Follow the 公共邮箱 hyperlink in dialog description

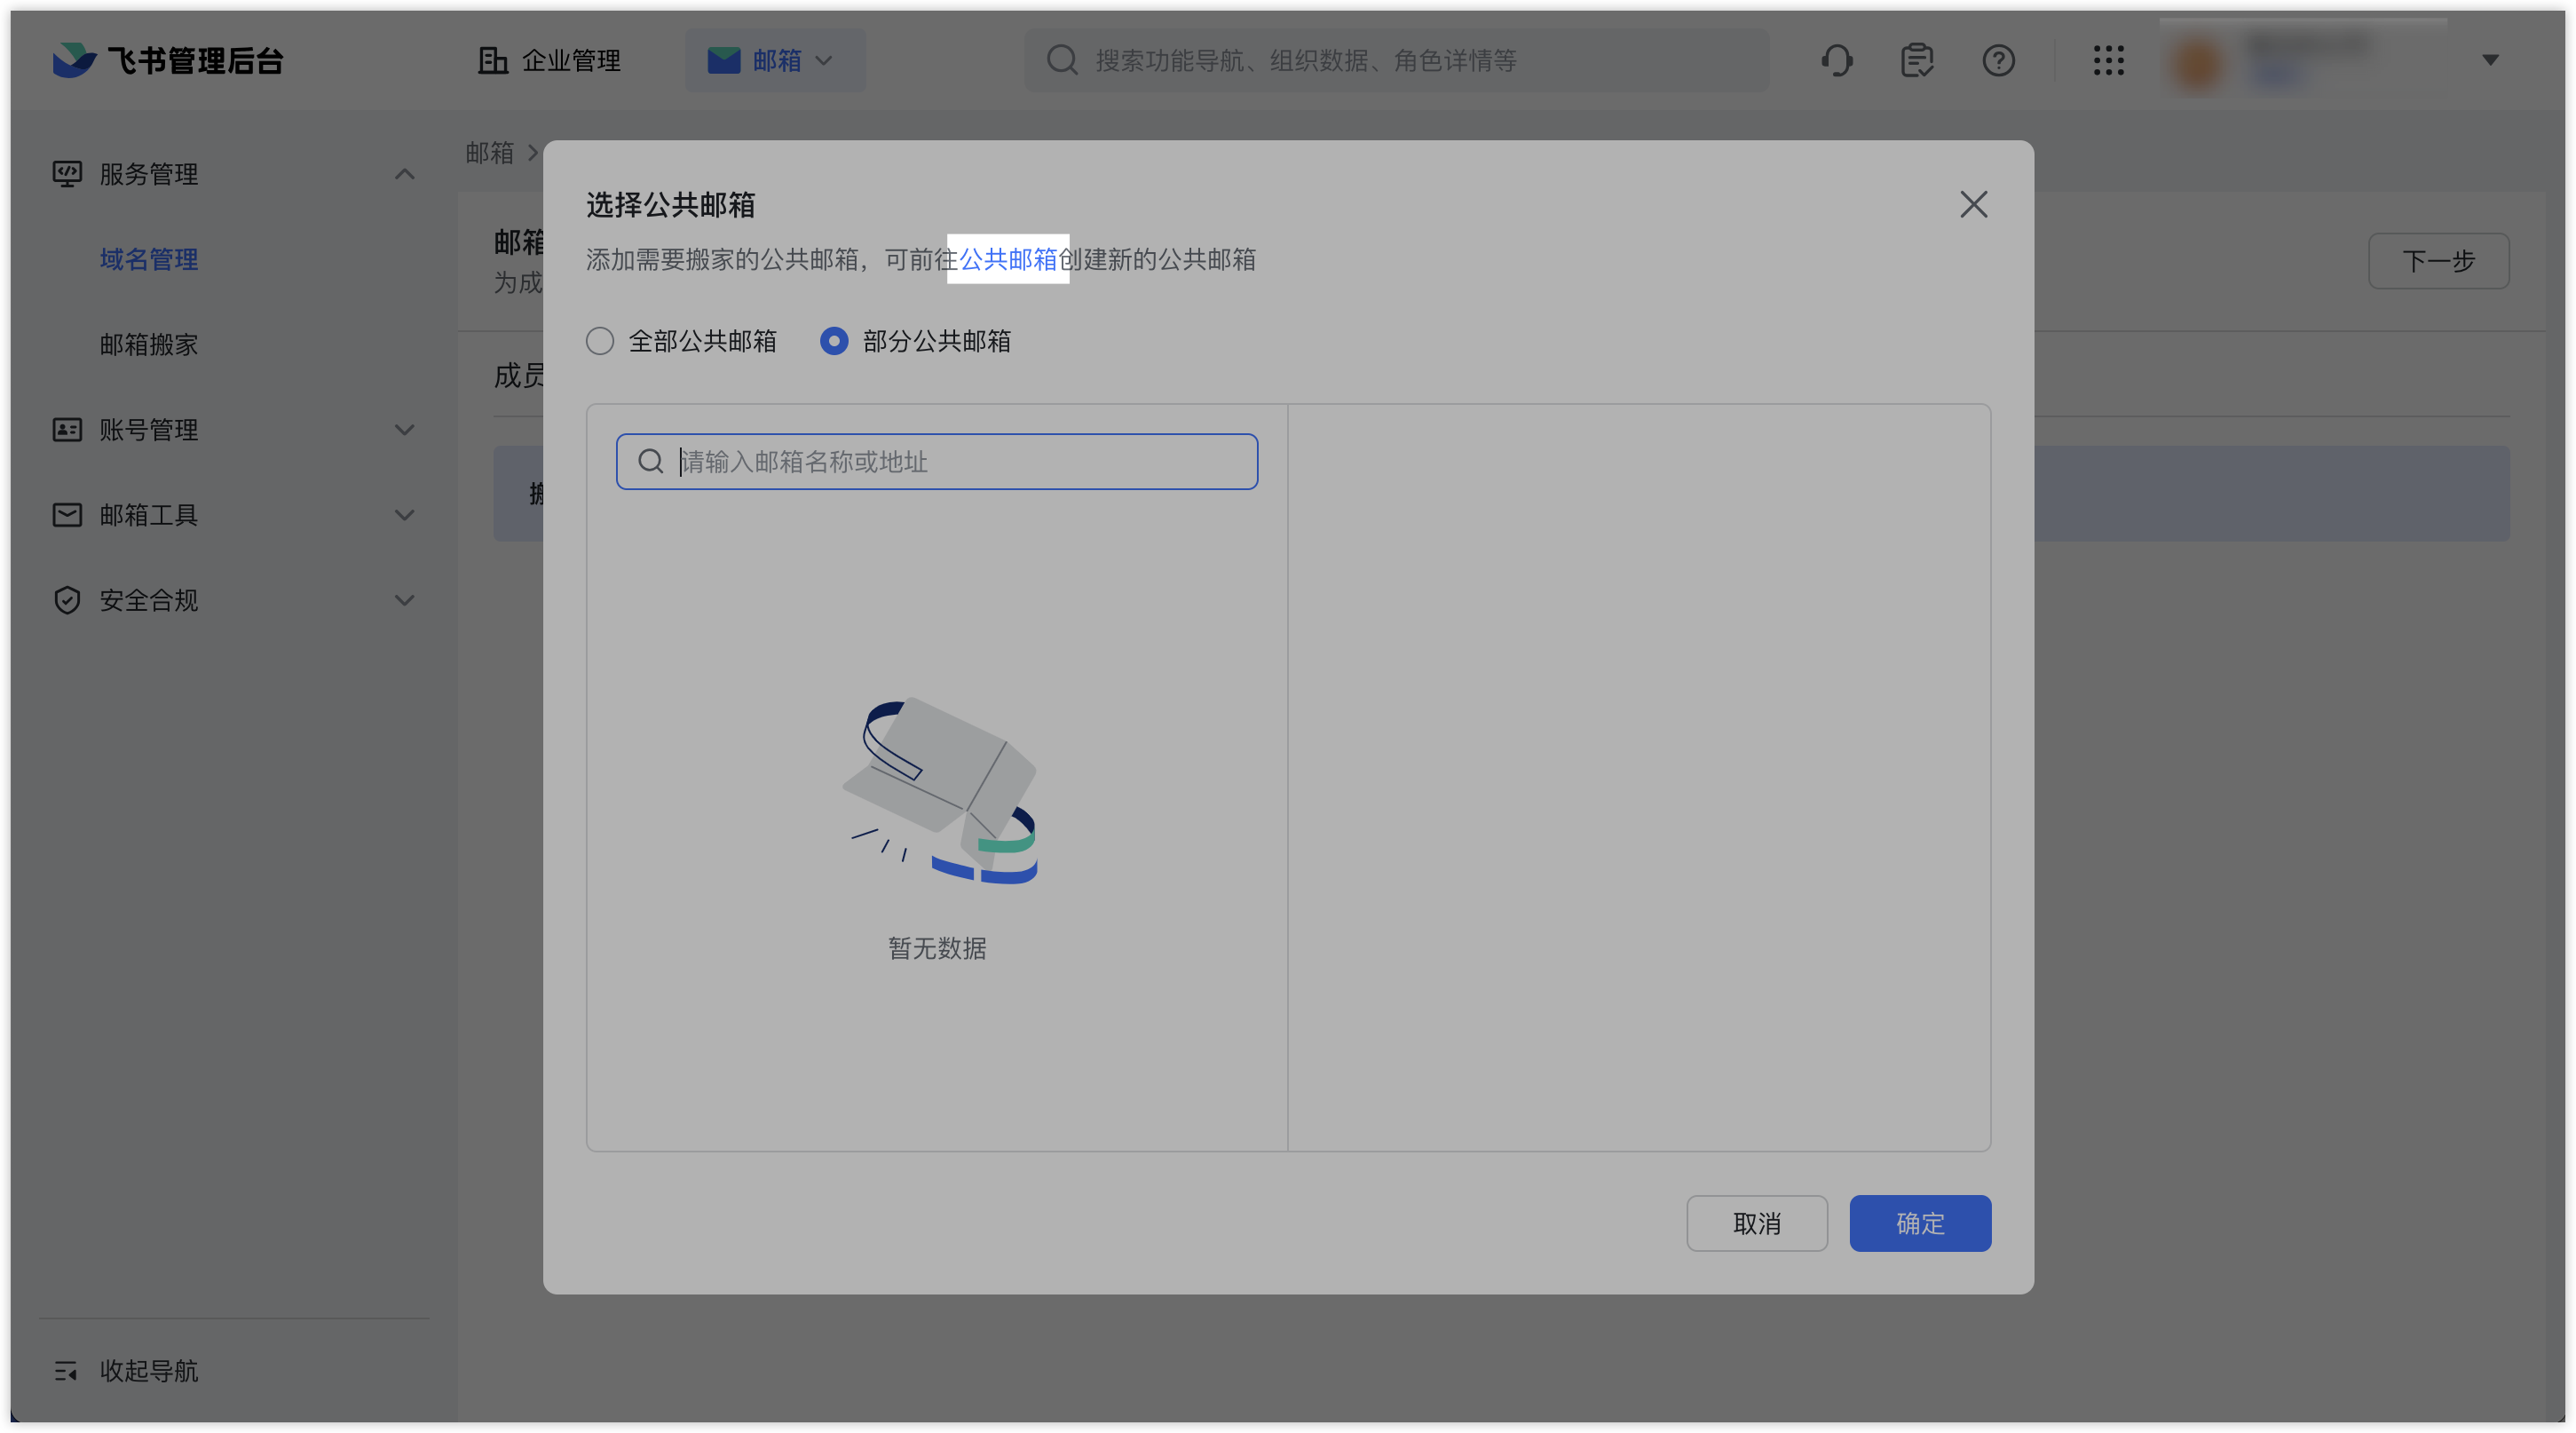tap(1008, 259)
